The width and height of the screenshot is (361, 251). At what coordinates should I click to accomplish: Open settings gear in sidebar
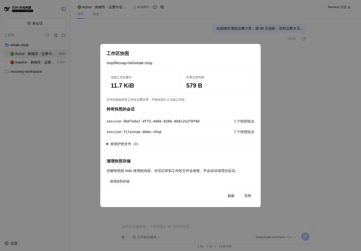coord(7,243)
